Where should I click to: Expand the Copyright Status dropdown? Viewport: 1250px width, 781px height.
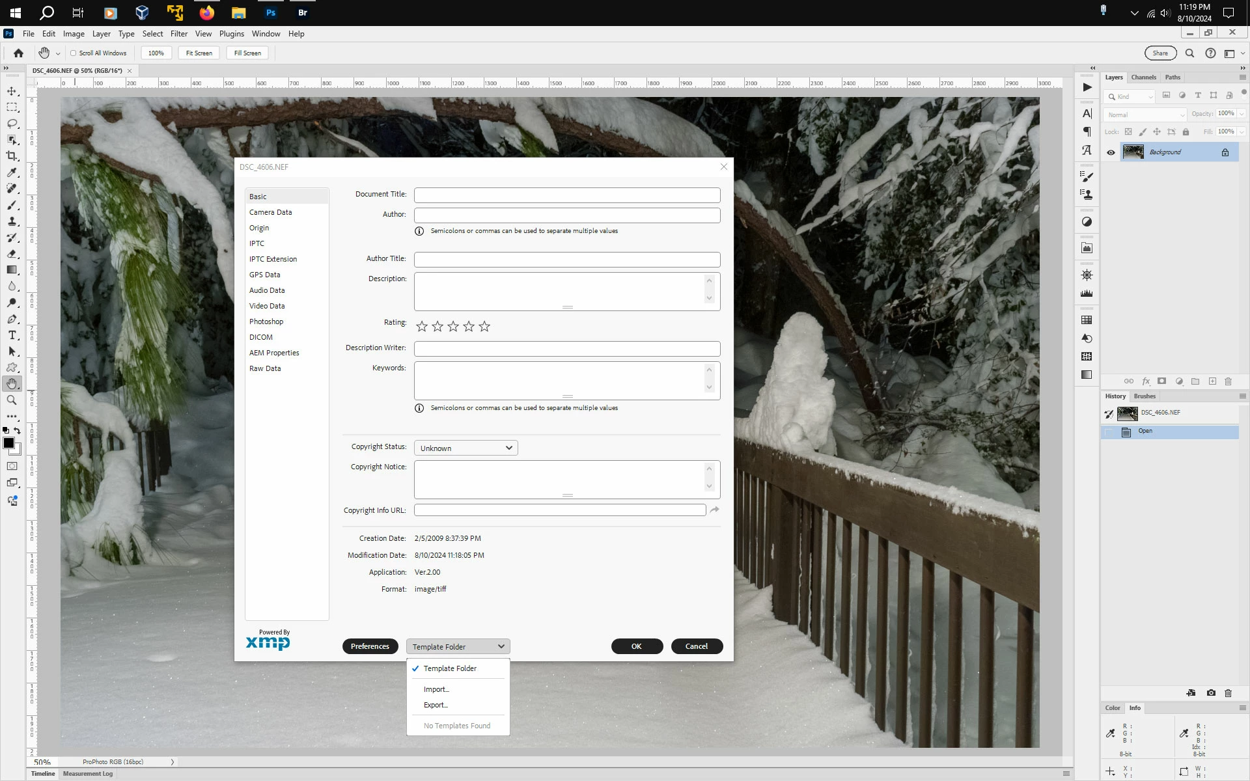[465, 448]
